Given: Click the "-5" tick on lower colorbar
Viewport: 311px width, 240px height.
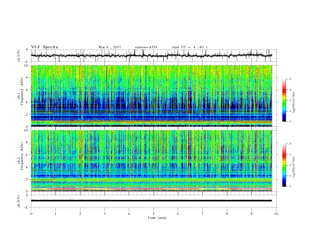Looking at the screenshot, I should point(290,165).
